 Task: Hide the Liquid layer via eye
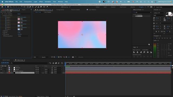pos(1,70)
